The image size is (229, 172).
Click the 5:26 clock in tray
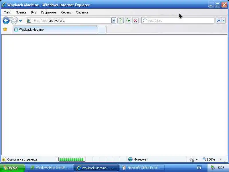[221, 168]
